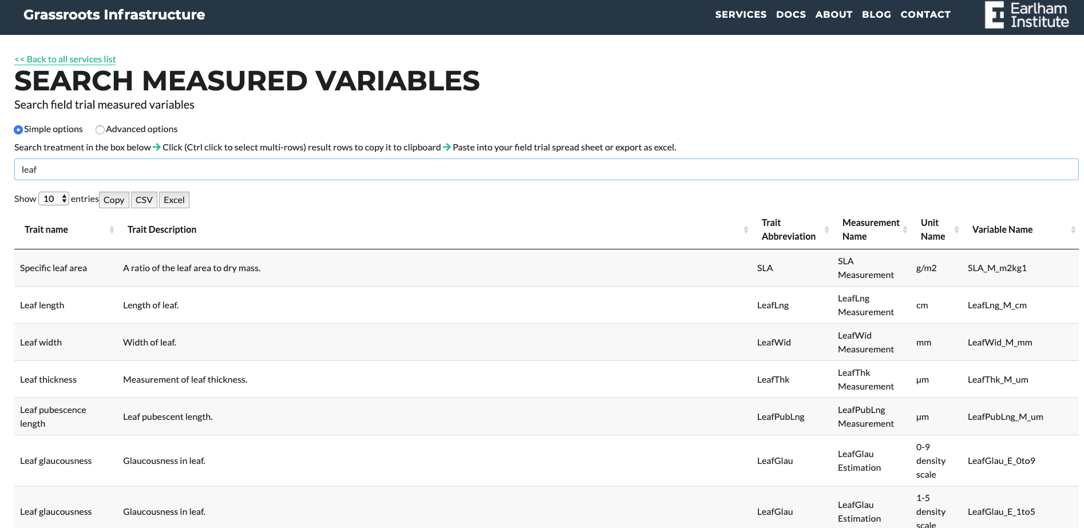The height and width of the screenshot is (528, 1084).
Task: Open the CONTACT page
Action: (925, 14)
